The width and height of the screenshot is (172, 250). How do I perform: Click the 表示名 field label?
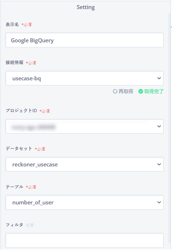point(12,24)
